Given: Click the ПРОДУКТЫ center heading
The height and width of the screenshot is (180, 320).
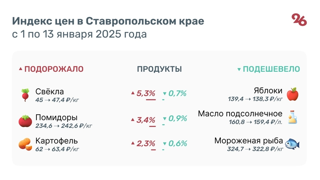Looking at the screenshot, I should (159, 69).
